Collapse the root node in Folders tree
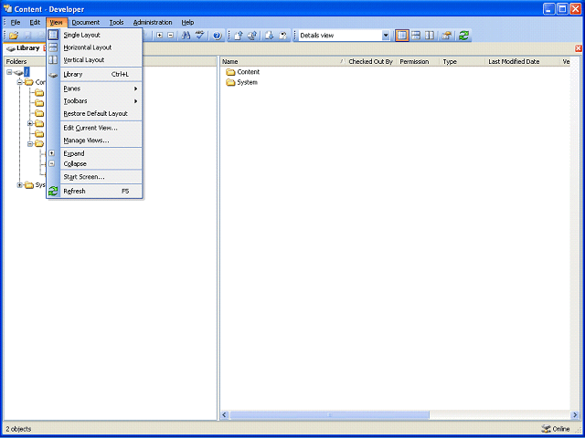This screenshot has height=438, width=585. pos(9,72)
